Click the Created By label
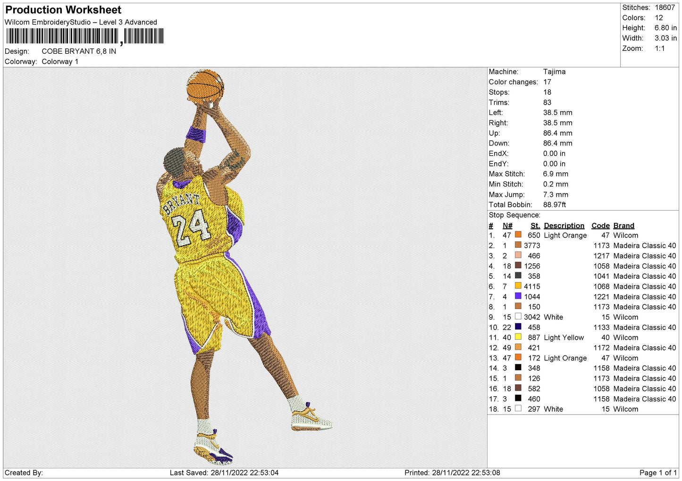682x481 pixels. (24, 473)
